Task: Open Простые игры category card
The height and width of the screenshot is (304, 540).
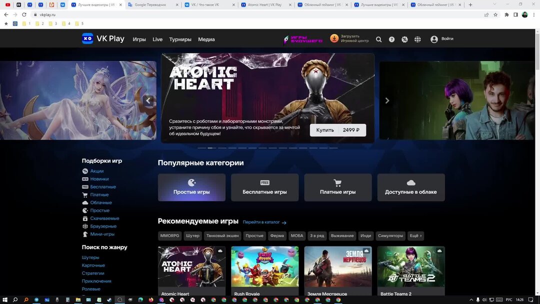Action: click(x=191, y=187)
